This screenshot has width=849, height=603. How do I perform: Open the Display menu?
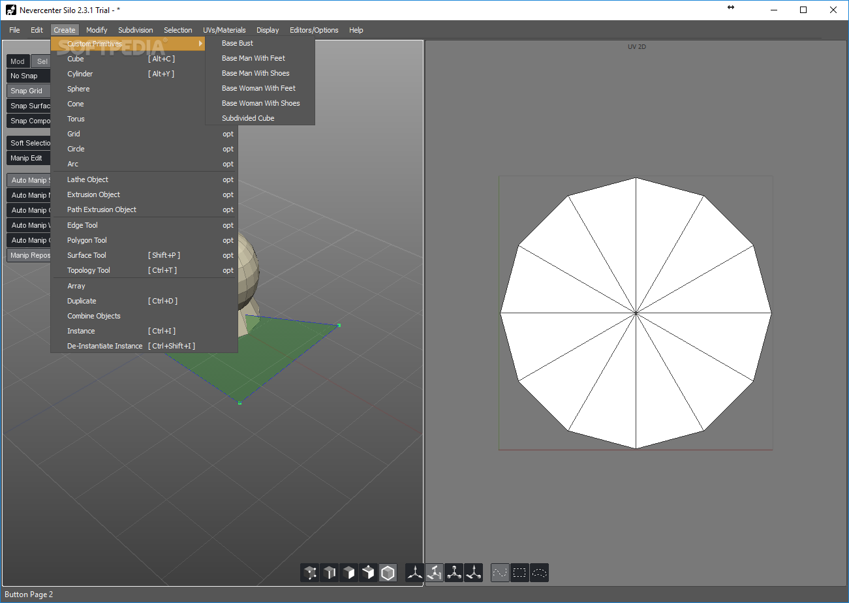(x=268, y=30)
